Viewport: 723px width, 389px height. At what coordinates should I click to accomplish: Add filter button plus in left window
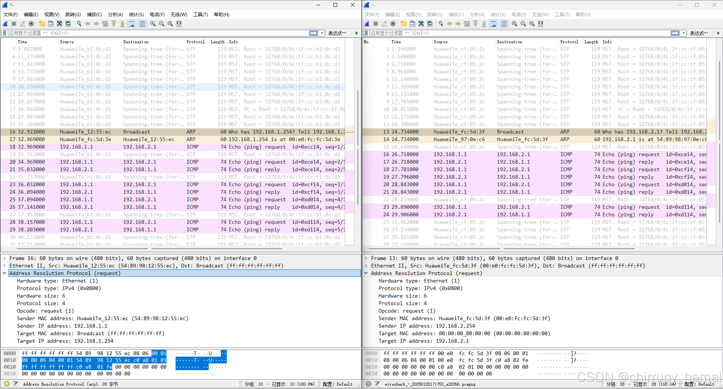(x=356, y=33)
